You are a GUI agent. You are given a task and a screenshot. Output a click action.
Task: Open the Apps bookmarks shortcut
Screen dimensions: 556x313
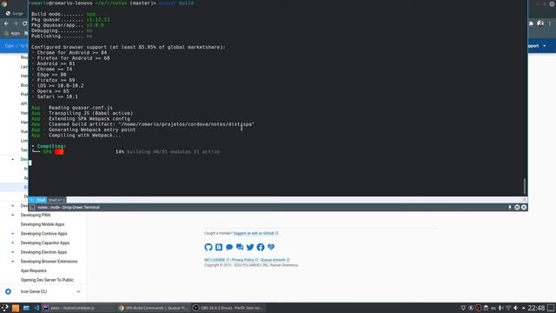click(x=12, y=33)
